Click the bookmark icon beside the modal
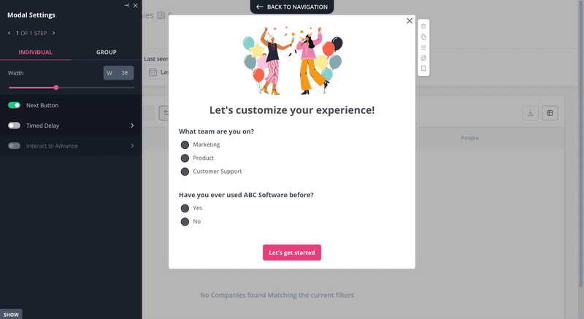The height and width of the screenshot is (319, 584). [x=423, y=69]
